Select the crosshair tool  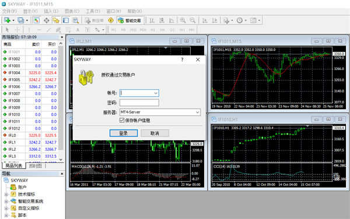[17, 30]
